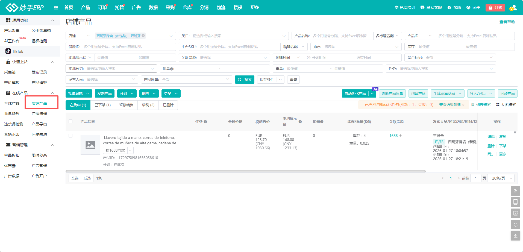Click the refresh floating icon

click(x=515, y=224)
